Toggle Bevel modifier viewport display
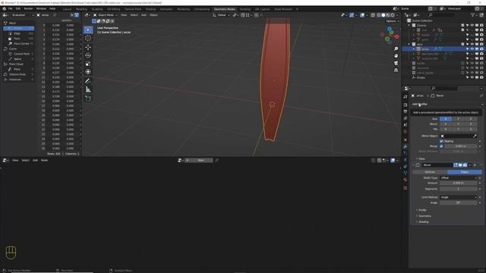This screenshot has width=486, height=273. [x=460, y=165]
